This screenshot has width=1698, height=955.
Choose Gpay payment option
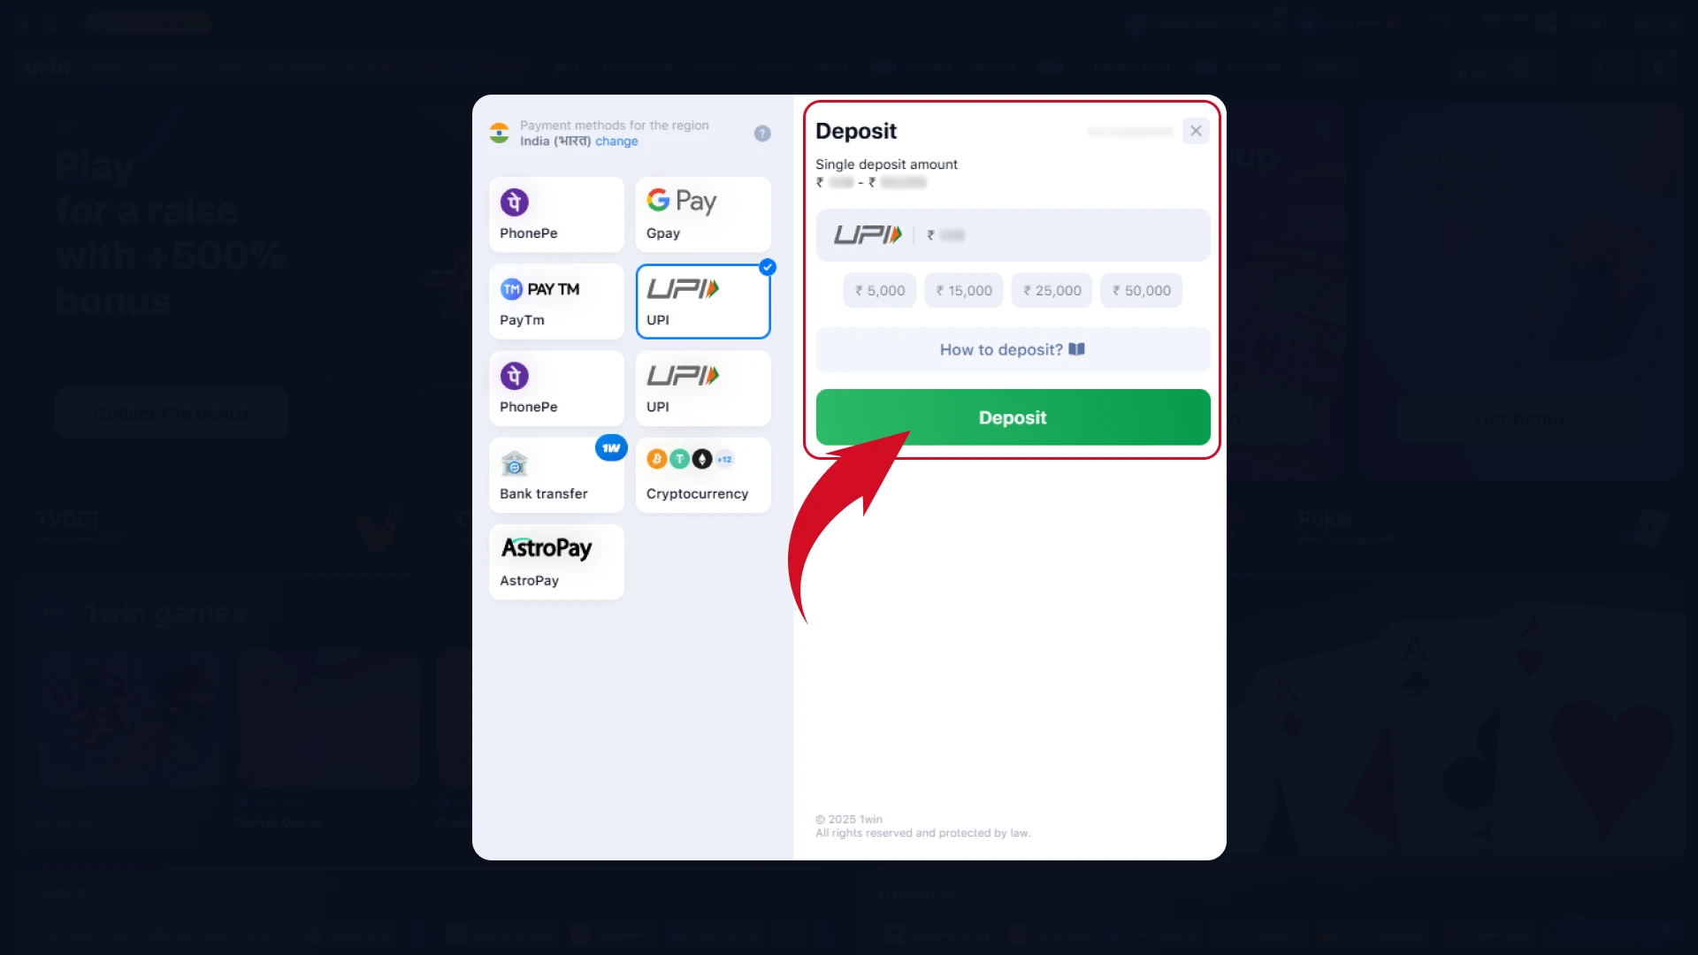click(x=703, y=215)
